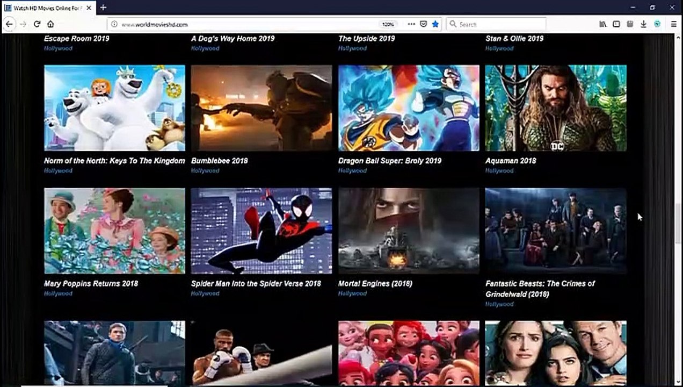Click Norm of the North: Keys To The Kingdom title
683x387 pixels.
pos(114,161)
